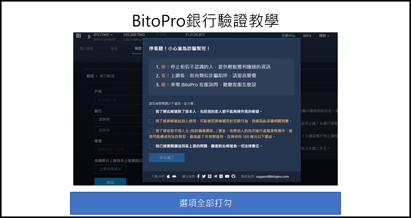The width and height of the screenshot is (411, 218).
Task: Open the grid menu icon at top left
Action: coord(78,36)
